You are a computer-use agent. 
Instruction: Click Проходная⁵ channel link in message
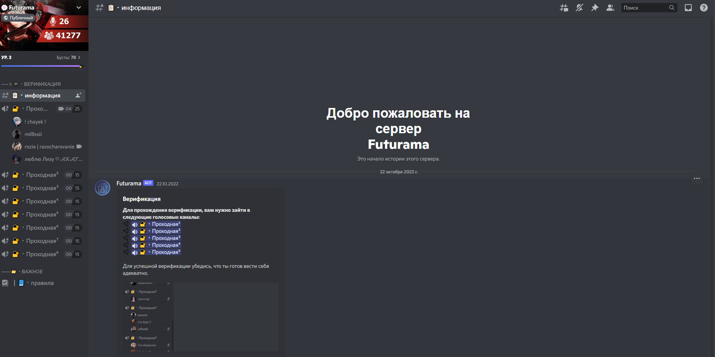pos(166,252)
